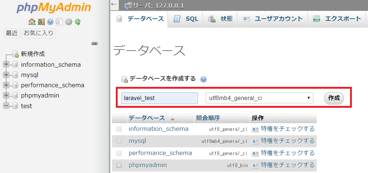The image size is (368, 173).
Task: Expand phpmyadmin tree node
Action: (x=6, y=96)
